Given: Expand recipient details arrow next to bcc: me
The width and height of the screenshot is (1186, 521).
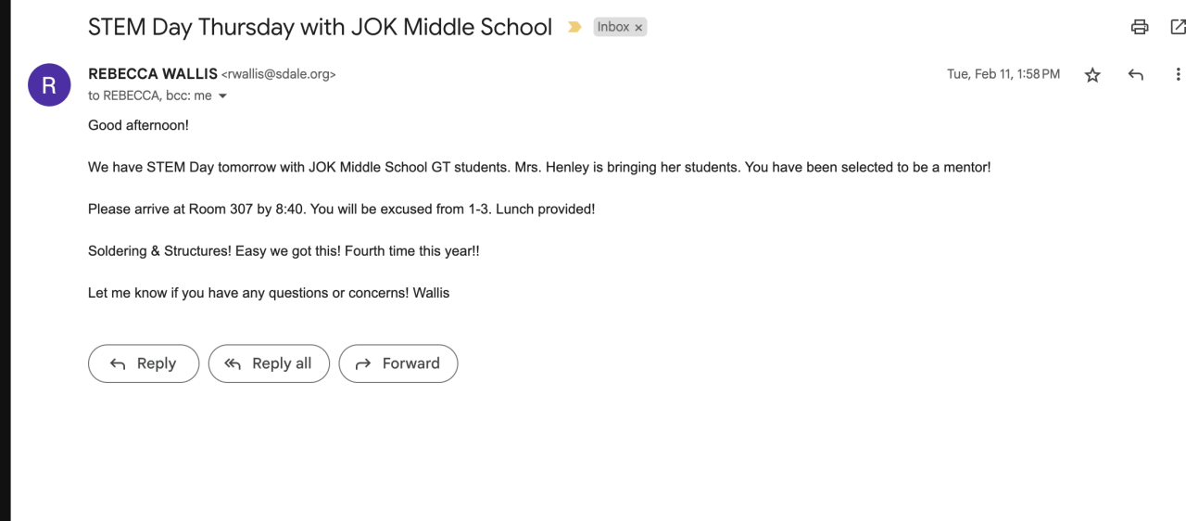Looking at the screenshot, I should click(222, 96).
